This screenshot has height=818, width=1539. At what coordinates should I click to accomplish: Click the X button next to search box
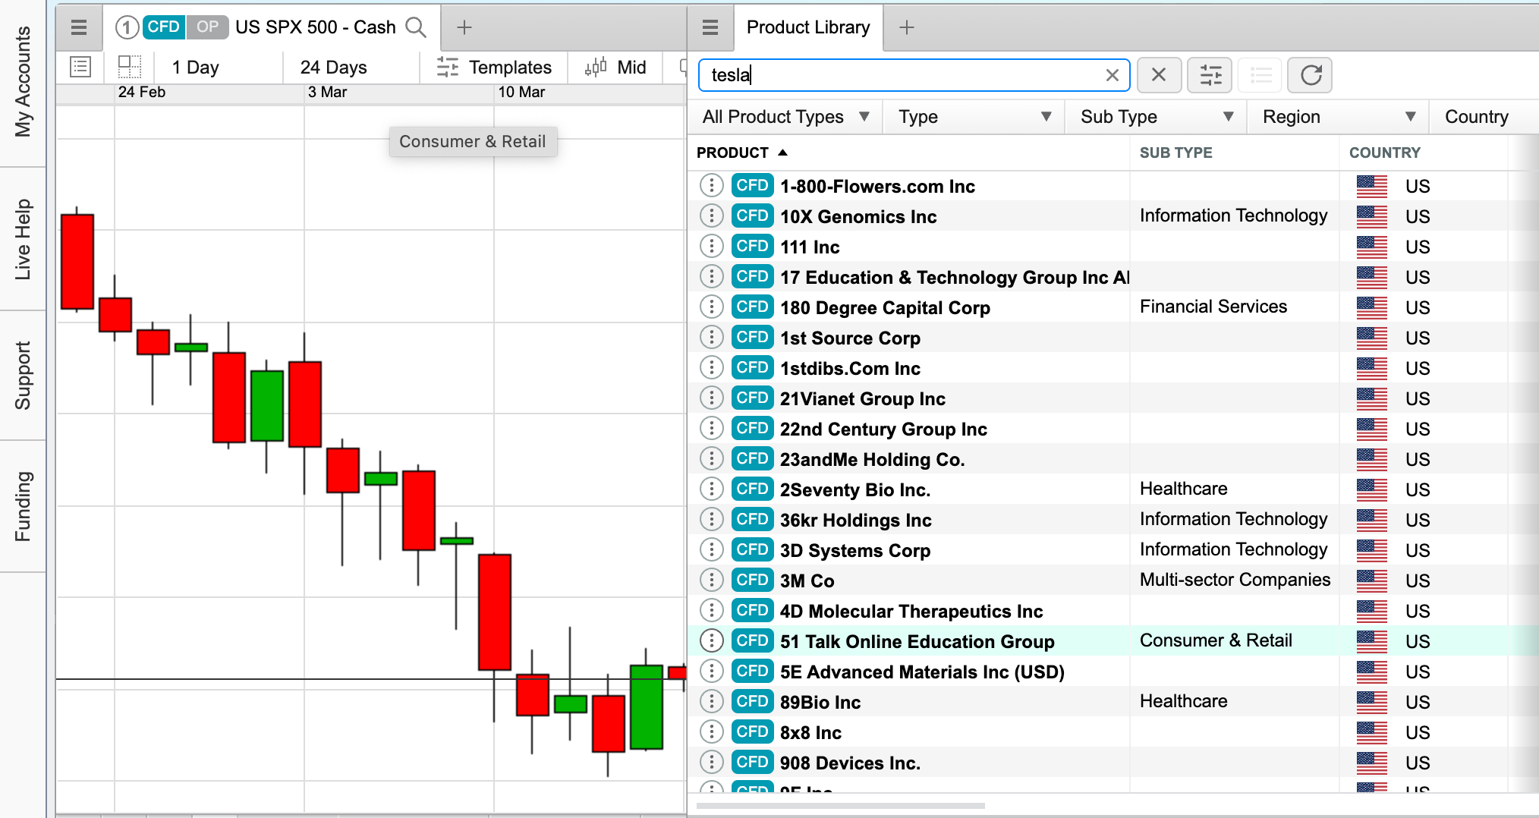tap(1158, 75)
